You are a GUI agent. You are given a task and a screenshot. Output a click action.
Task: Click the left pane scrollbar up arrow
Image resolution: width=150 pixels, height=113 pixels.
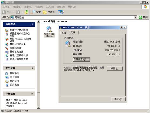click(x=38, y=21)
